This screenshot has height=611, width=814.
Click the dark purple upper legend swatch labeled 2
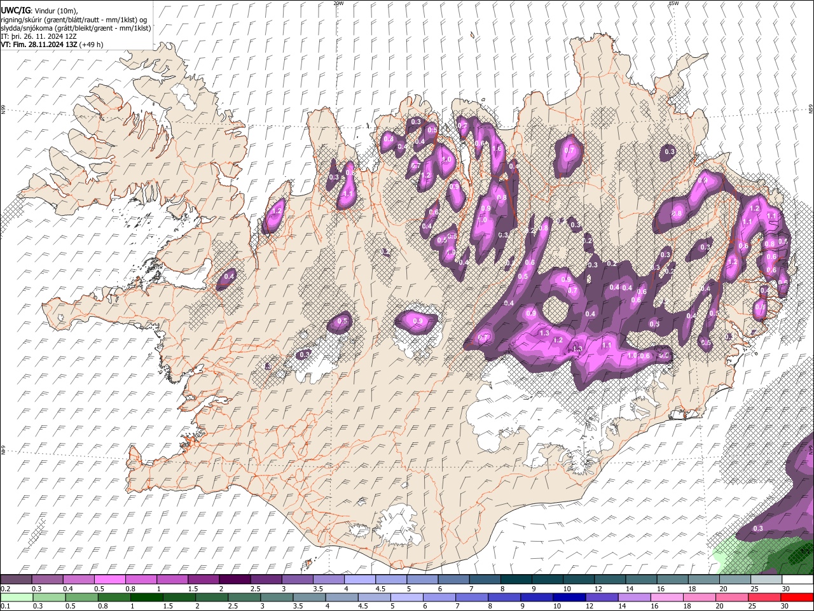pyautogui.click(x=235, y=579)
